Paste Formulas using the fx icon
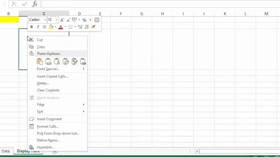 tap(57, 61)
